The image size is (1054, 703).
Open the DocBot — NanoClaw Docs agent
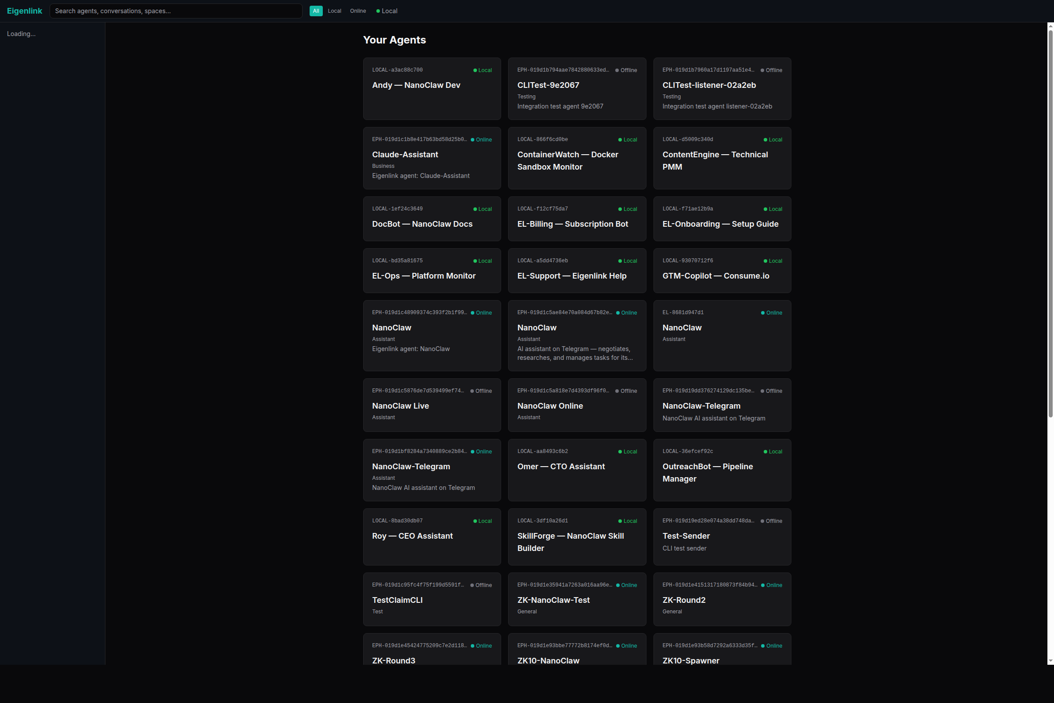431,219
